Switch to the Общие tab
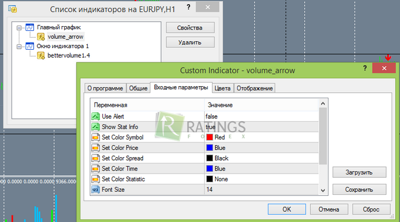Viewport: 400px width, 222px height. pos(138,89)
